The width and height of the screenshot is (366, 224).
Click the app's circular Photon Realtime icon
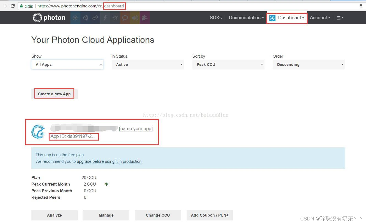[x=38, y=132]
